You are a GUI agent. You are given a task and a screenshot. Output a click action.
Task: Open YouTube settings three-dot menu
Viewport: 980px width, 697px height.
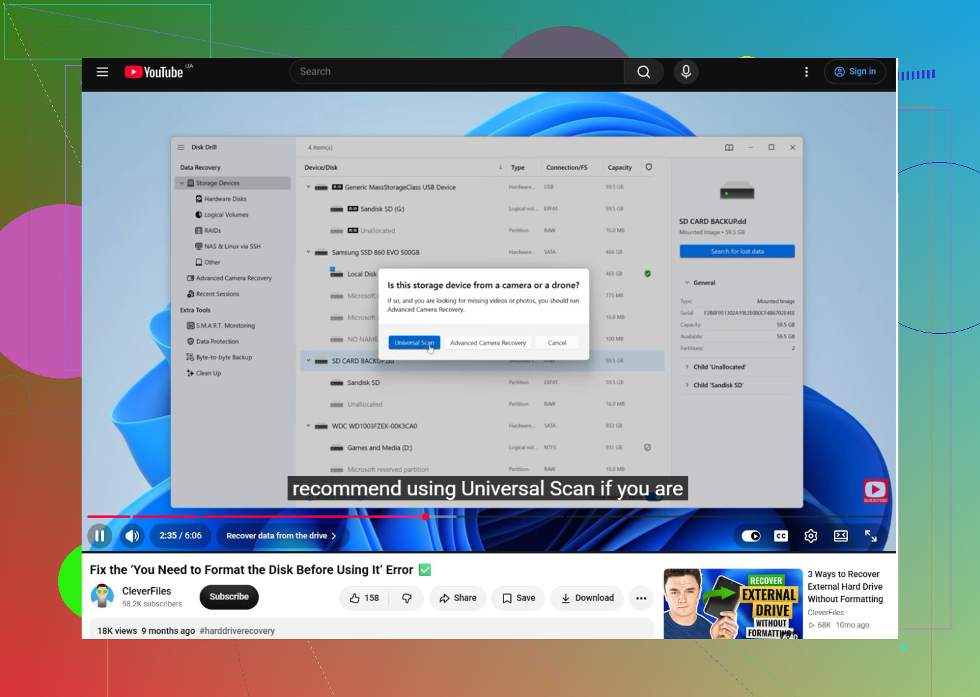[x=806, y=72]
